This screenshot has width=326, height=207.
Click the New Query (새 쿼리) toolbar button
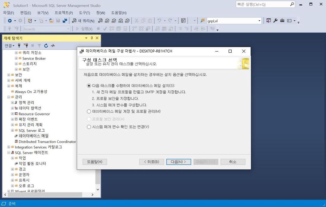pyautogui.click(x=83, y=21)
